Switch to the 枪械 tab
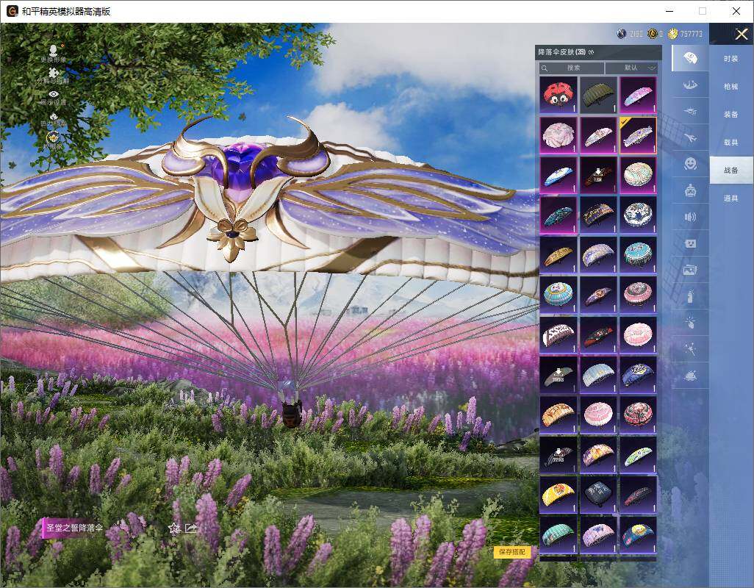 click(x=731, y=87)
